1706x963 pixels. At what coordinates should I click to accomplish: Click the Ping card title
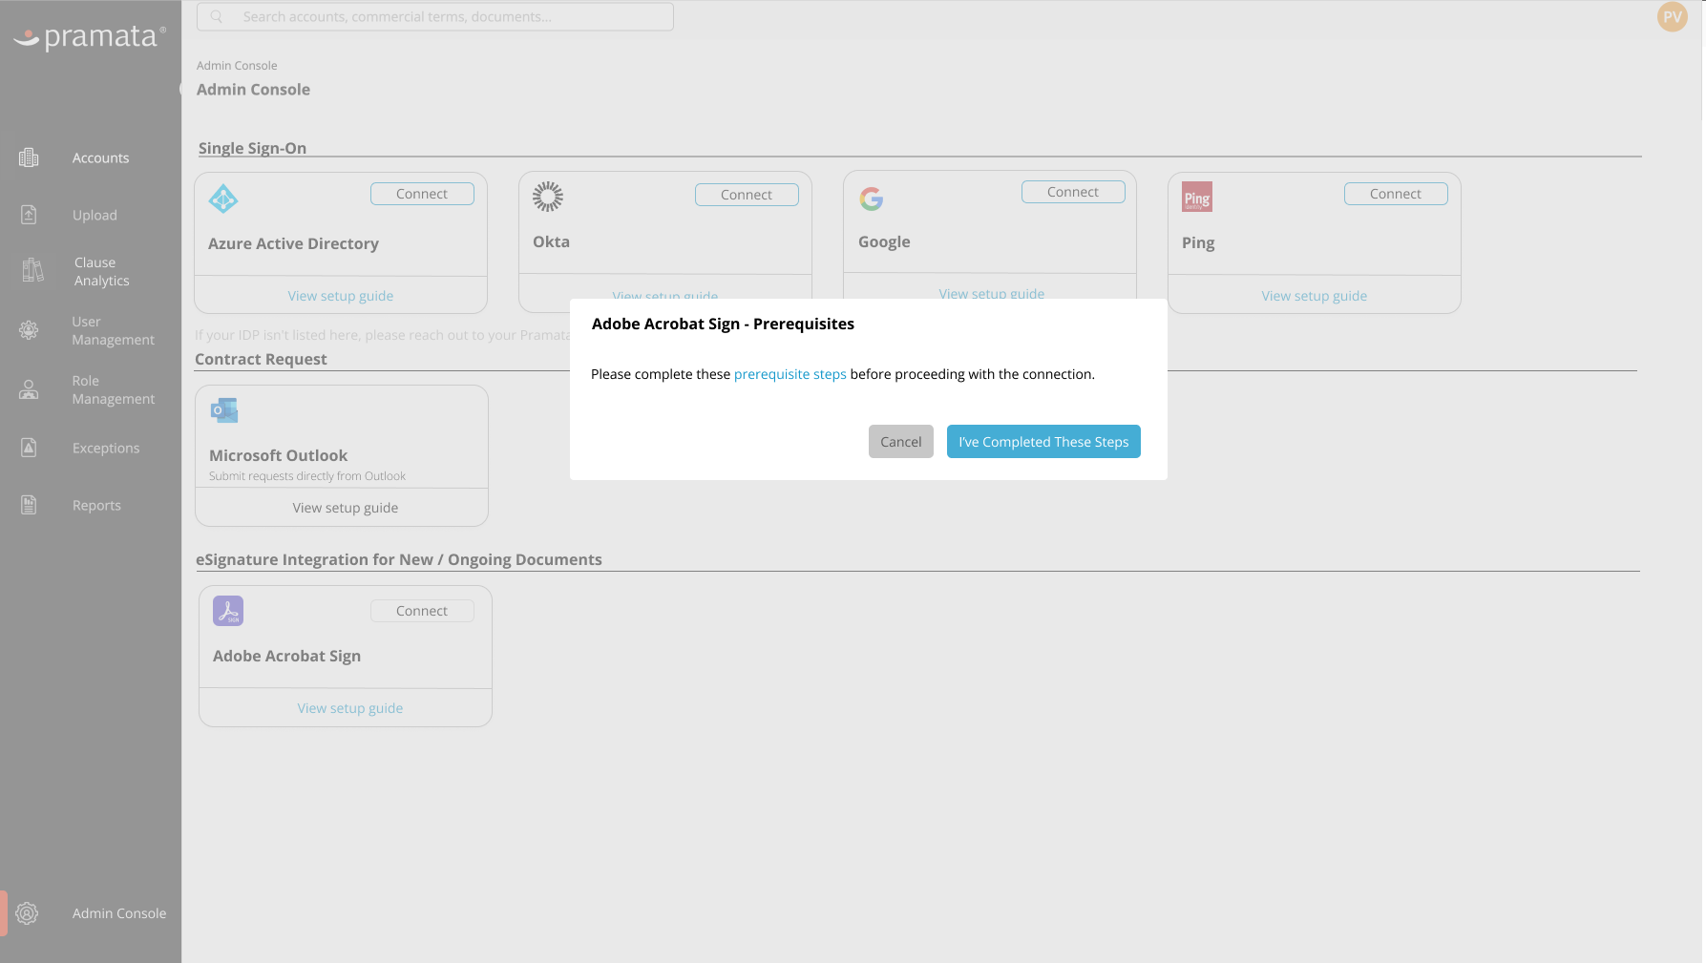1198,243
